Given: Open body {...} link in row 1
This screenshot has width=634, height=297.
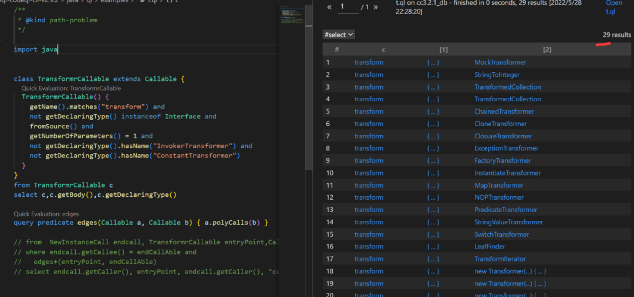Looking at the screenshot, I should coord(433,63).
